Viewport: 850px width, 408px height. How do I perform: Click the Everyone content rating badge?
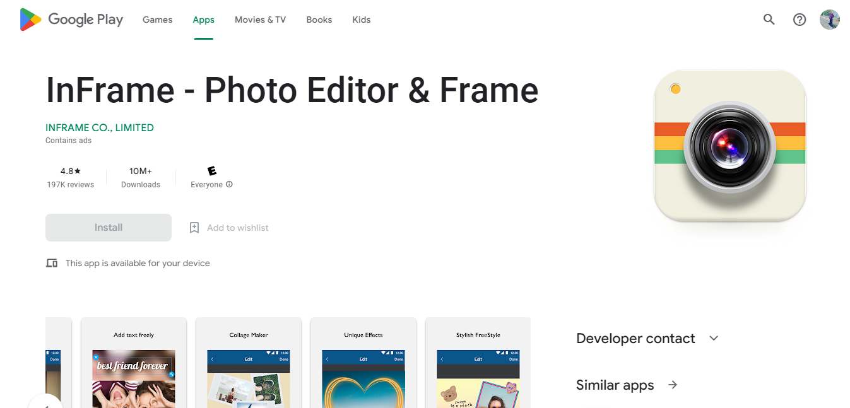211,170
